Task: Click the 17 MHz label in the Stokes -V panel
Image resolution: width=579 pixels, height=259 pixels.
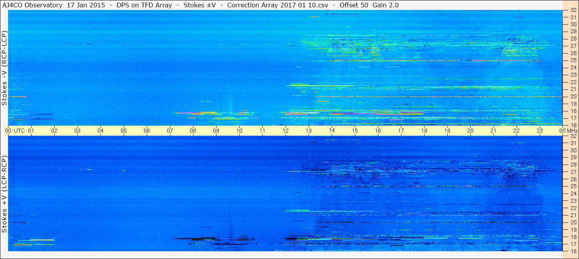Action: [573, 118]
